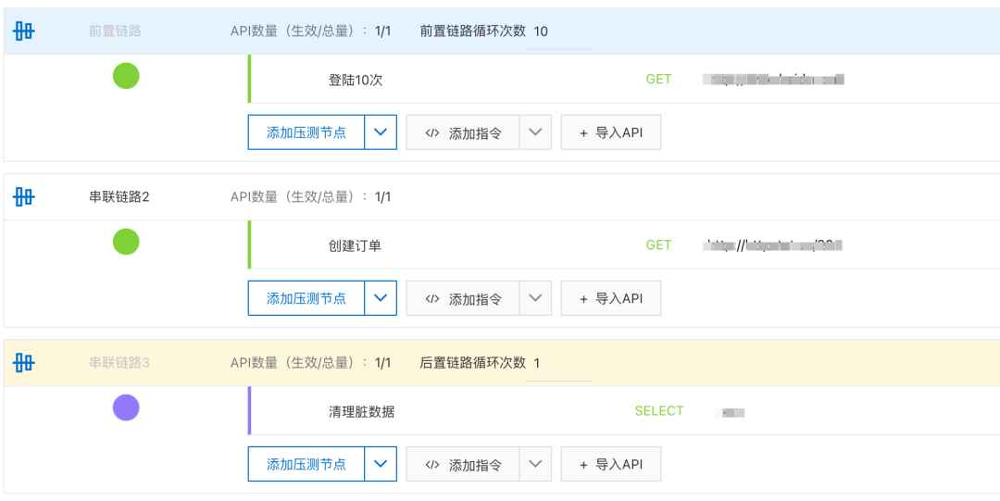The width and height of the screenshot is (1000, 501).
Task: Expand 添加指令 dropdown arrow in 串联链路3
Action: pos(535,464)
